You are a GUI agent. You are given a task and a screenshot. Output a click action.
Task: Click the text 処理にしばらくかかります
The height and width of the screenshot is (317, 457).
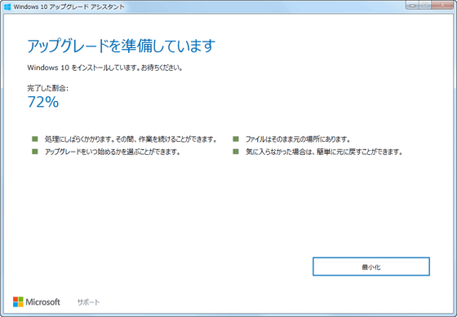79,139
